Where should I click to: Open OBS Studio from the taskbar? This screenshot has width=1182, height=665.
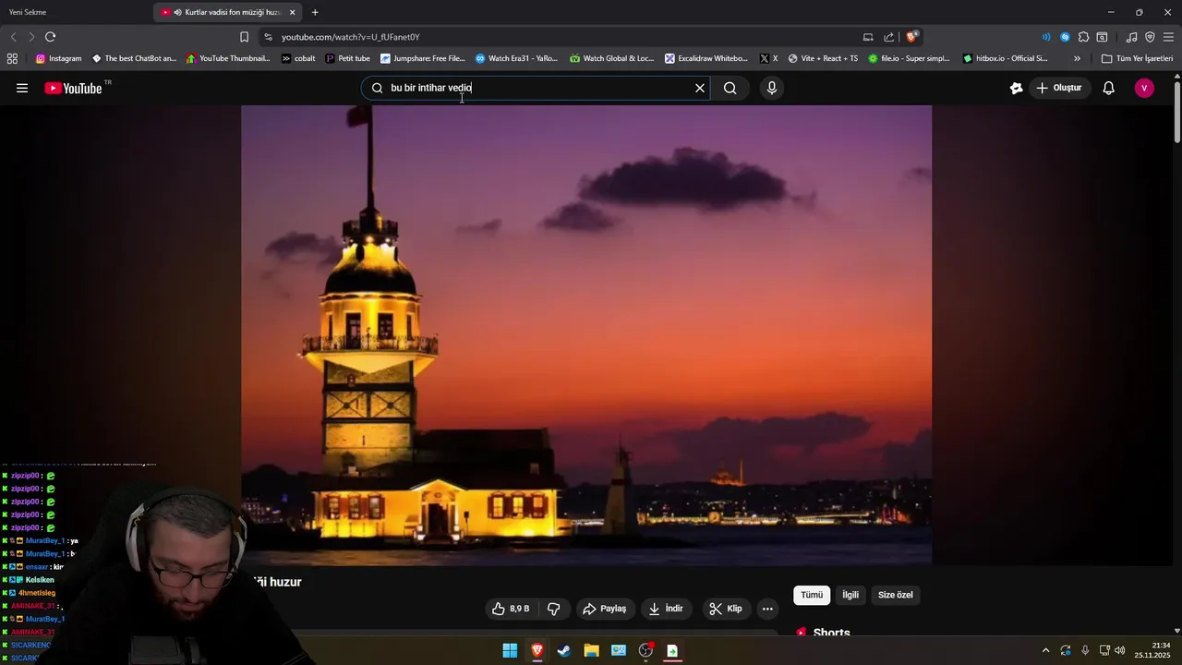pos(645,650)
